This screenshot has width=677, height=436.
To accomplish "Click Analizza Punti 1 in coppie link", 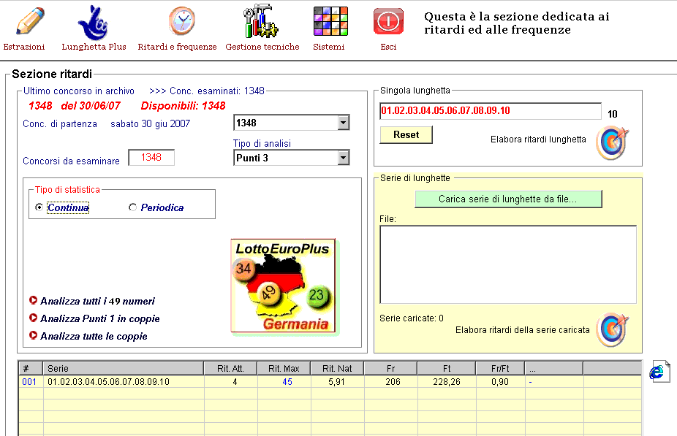I will 99,318.
